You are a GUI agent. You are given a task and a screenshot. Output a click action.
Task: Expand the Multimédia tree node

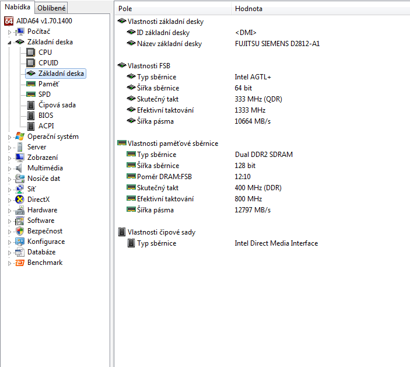coord(10,168)
